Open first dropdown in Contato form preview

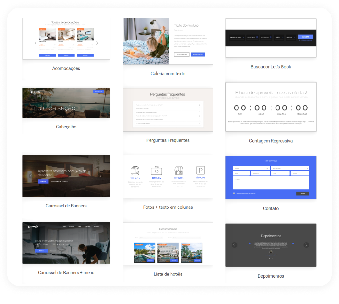251,168
